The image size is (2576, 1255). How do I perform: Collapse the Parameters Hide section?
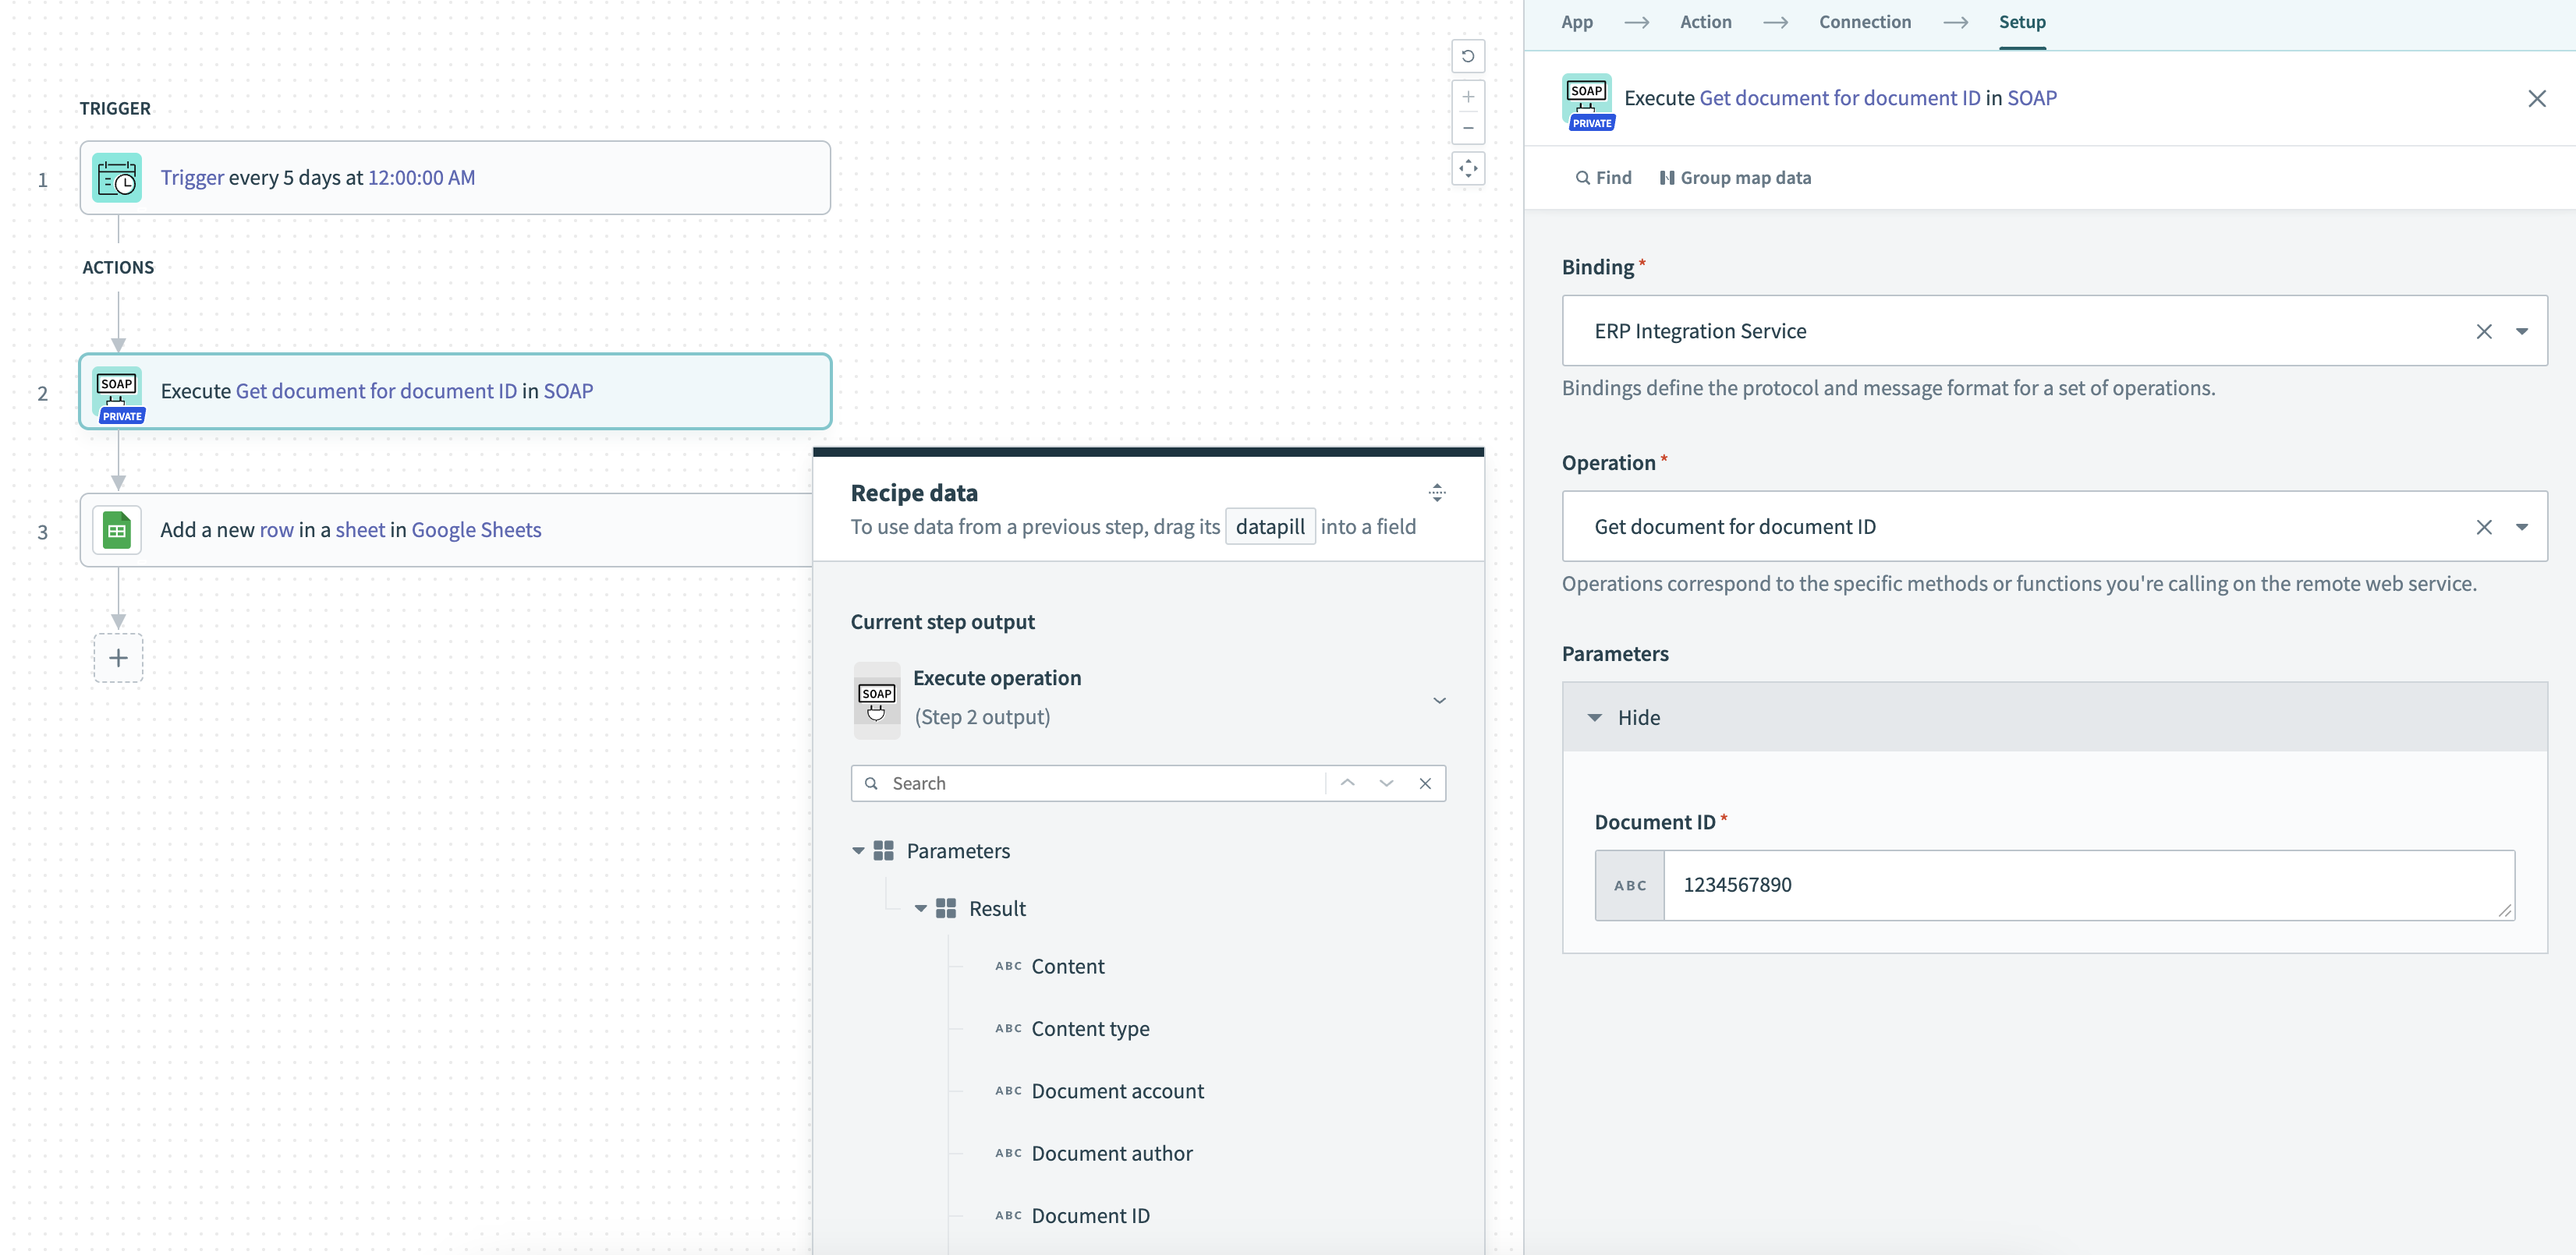[1595, 717]
